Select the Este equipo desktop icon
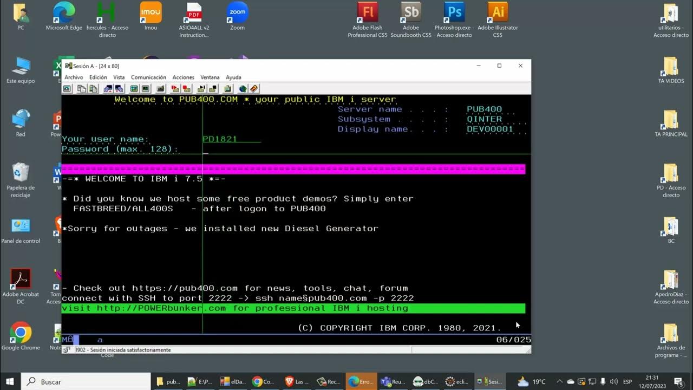Viewport: 693px width, 390px height. click(21, 70)
